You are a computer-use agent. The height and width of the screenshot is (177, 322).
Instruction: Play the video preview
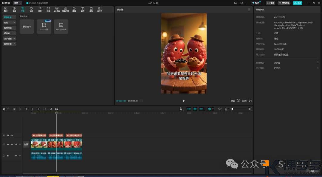coord(184,101)
